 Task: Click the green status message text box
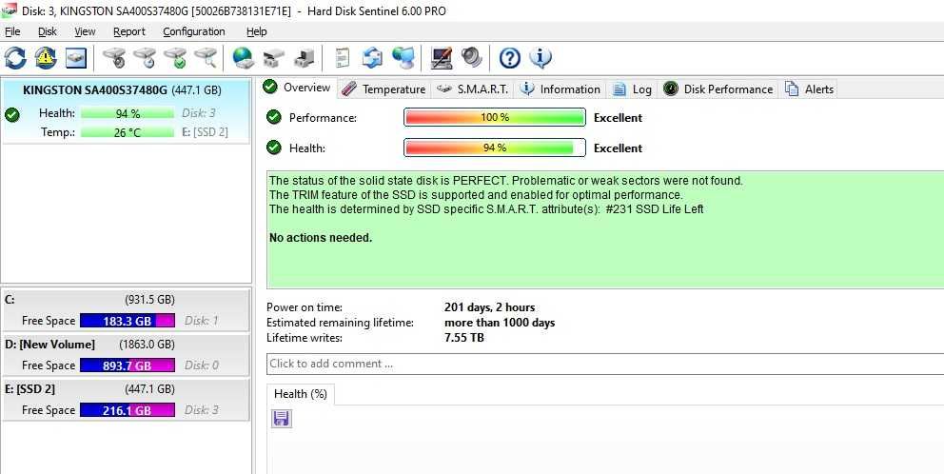pyautogui.click(x=605, y=230)
